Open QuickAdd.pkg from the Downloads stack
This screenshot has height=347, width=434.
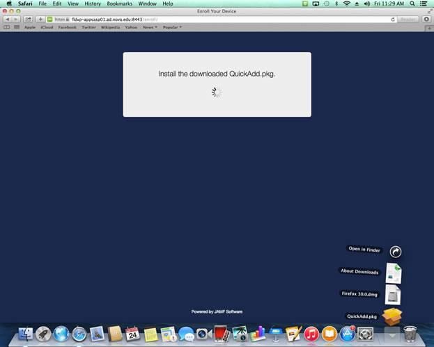pos(393,316)
